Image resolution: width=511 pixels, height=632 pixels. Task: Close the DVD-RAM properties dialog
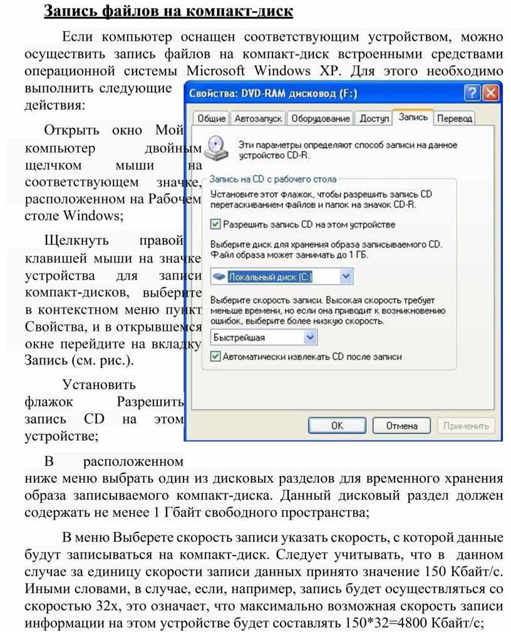pos(491,94)
